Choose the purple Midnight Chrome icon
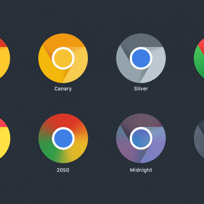The width and height of the screenshot is (204, 204). 141,138
